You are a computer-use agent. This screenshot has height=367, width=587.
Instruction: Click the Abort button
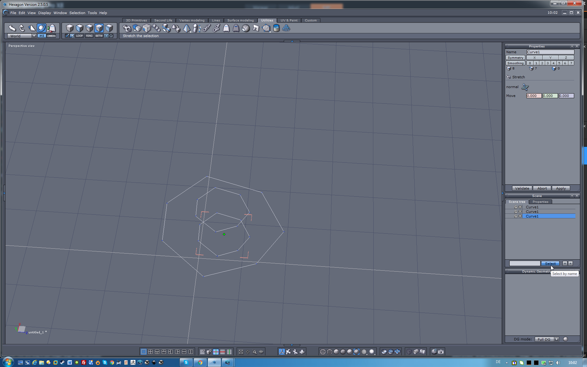click(542, 188)
